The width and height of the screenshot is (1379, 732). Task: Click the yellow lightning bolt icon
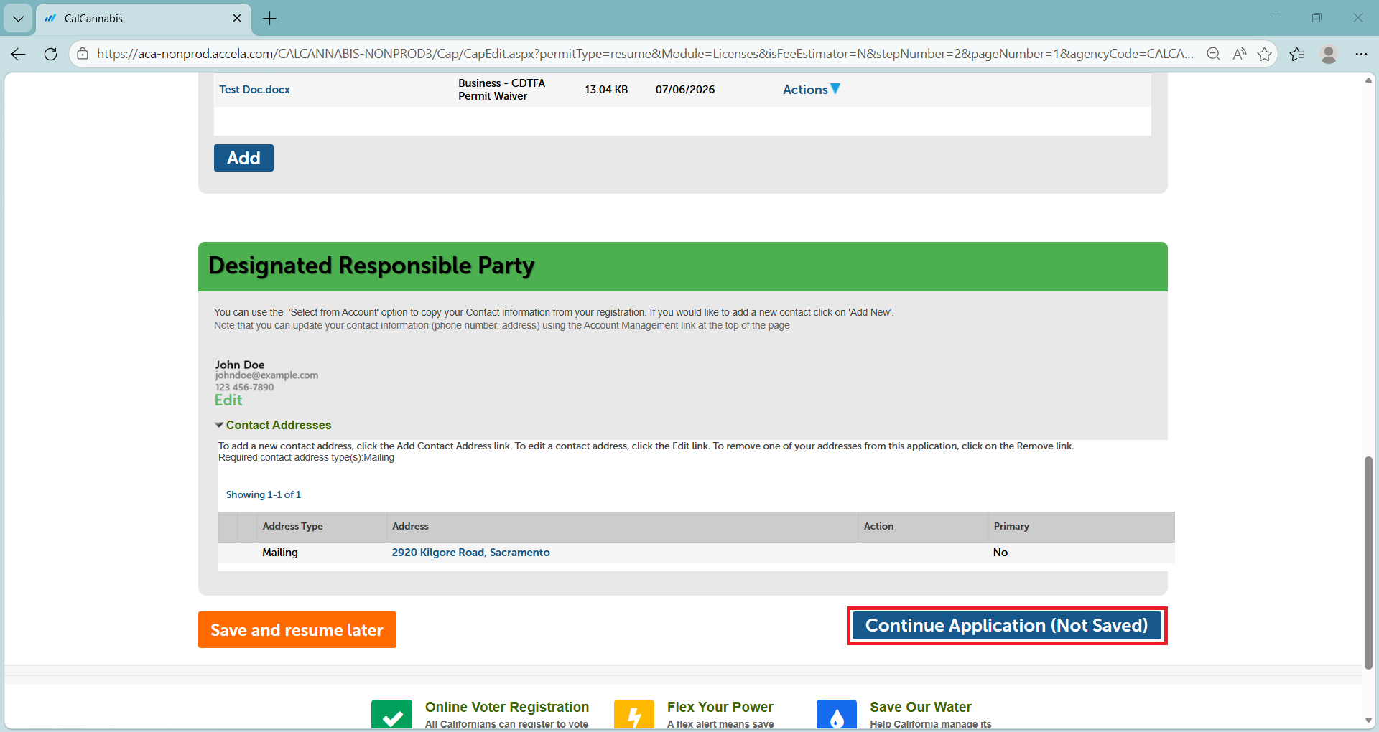point(634,715)
